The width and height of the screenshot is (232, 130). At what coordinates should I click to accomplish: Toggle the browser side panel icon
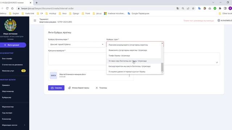pos(225,8)
